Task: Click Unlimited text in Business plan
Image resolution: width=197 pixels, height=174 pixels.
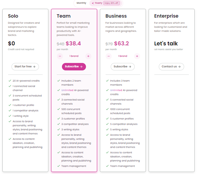Action: point(116,90)
